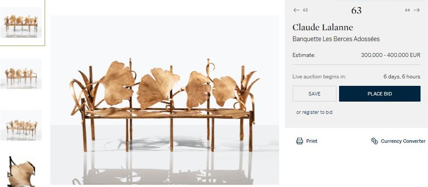Click the right arrow to next lot

pyautogui.click(x=417, y=10)
